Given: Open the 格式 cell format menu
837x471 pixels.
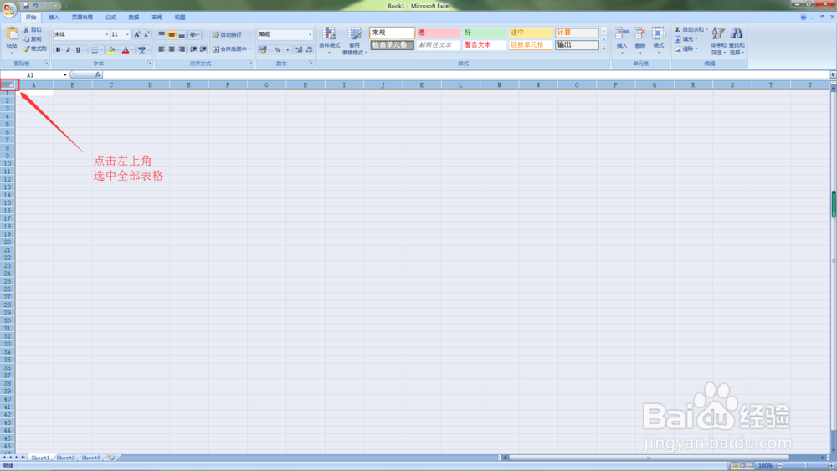Looking at the screenshot, I should pyautogui.click(x=659, y=38).
